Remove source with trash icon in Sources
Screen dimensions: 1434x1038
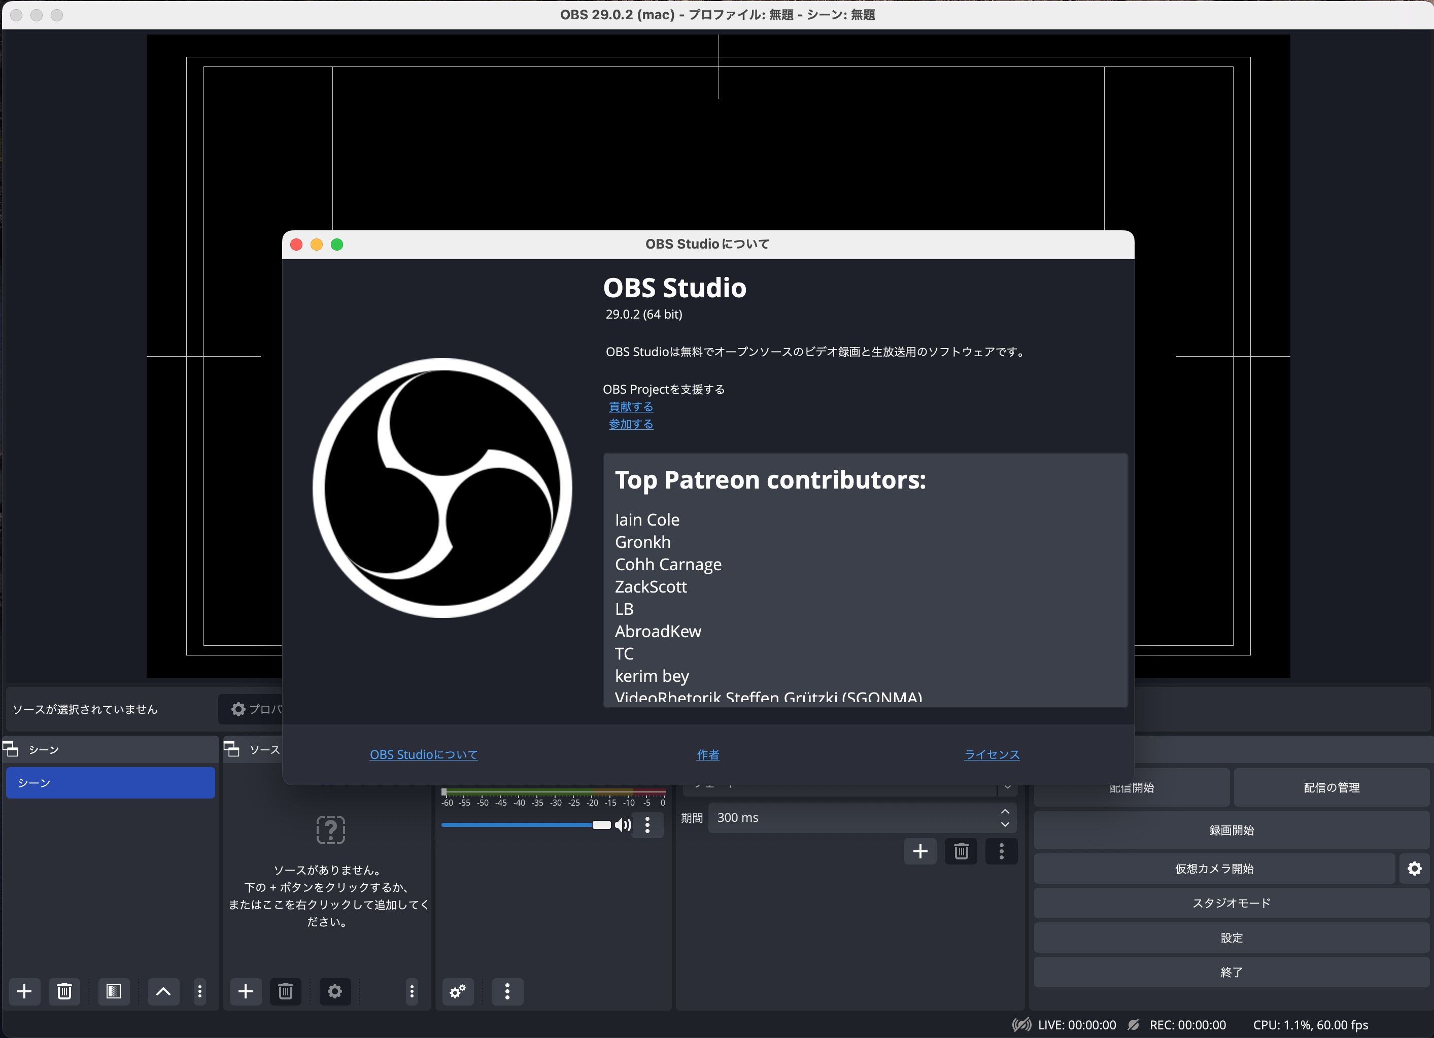tap(285, 991)
